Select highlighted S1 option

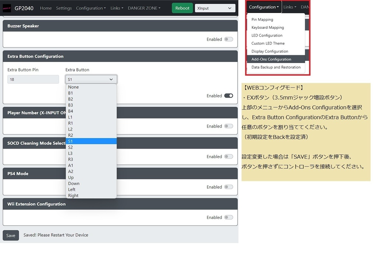tap(91, 141)
